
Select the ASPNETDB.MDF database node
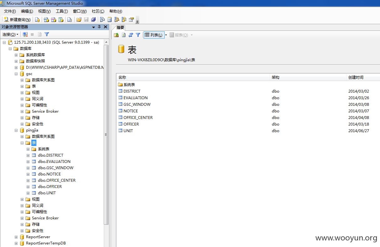[65, 67]
